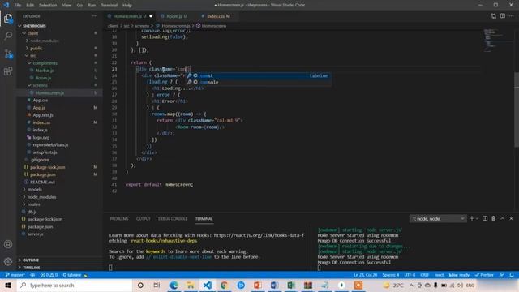Switch to the DEBUG CONSOLE panel tab
Image resolution: width=519 pixels, height=292 pixels.
pos(173,219)
